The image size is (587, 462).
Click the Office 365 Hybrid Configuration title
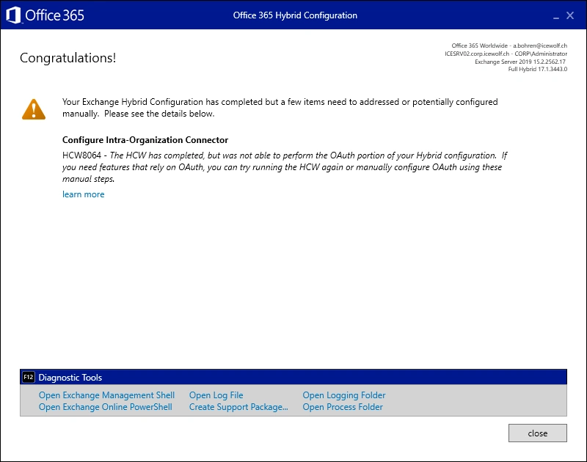(295, 15)
